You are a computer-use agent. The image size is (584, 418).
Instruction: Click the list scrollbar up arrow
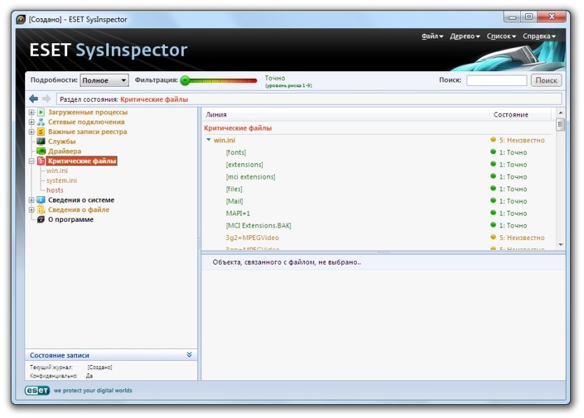(560, 112)
